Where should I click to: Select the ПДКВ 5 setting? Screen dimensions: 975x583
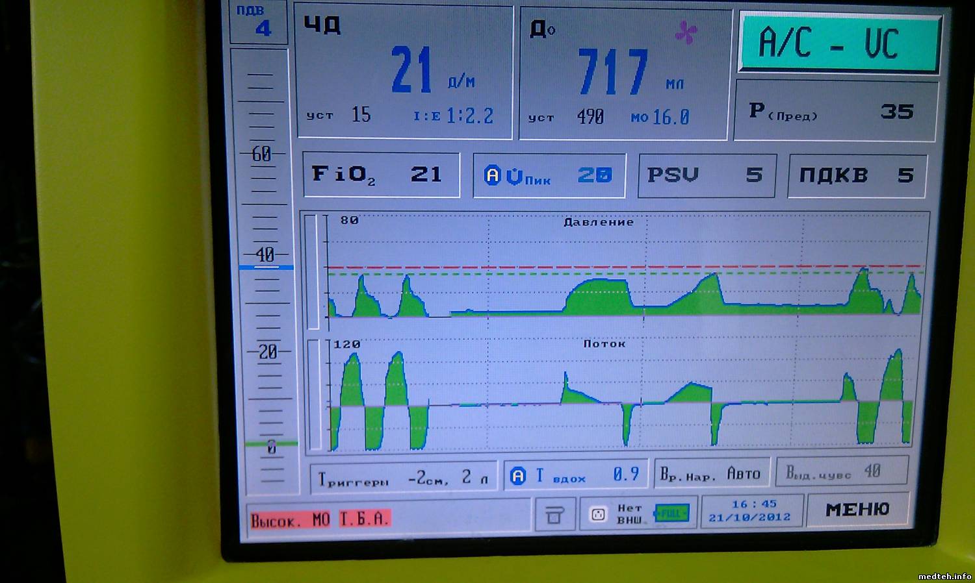coord(857,176)
